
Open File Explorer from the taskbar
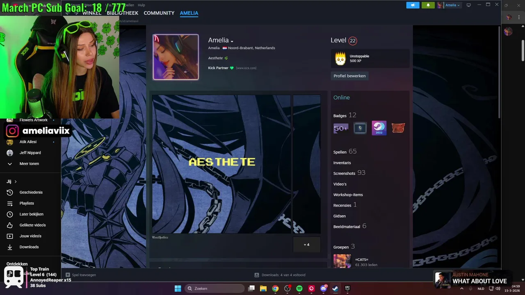(263, 288)
